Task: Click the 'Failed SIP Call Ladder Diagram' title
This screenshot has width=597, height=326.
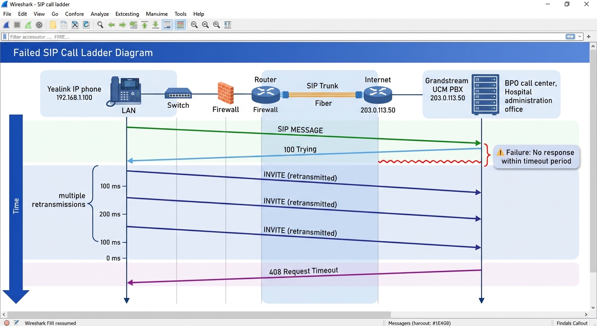Action: click(x=83, y=53)
